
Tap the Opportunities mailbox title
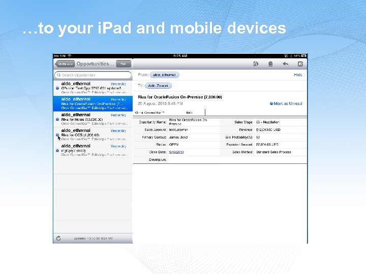[95, 63]
